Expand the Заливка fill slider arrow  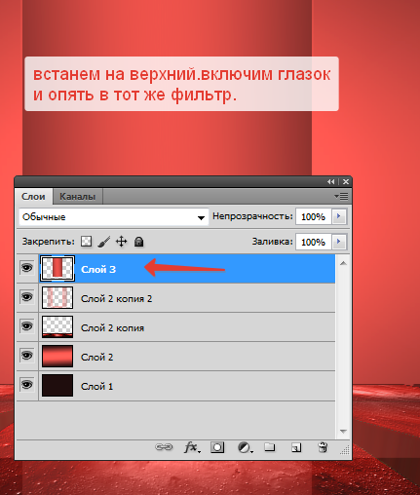[x=339, y=242]
